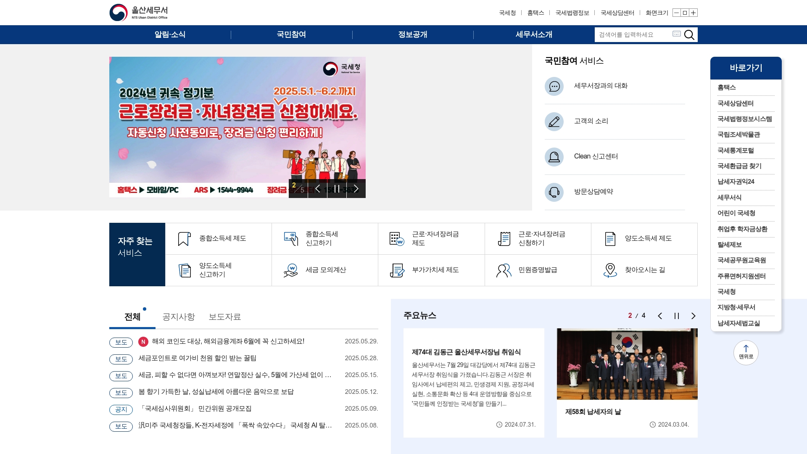Click the 고객의 소리 pencil icon
The image size is (807, 454).
coord(554,121)
